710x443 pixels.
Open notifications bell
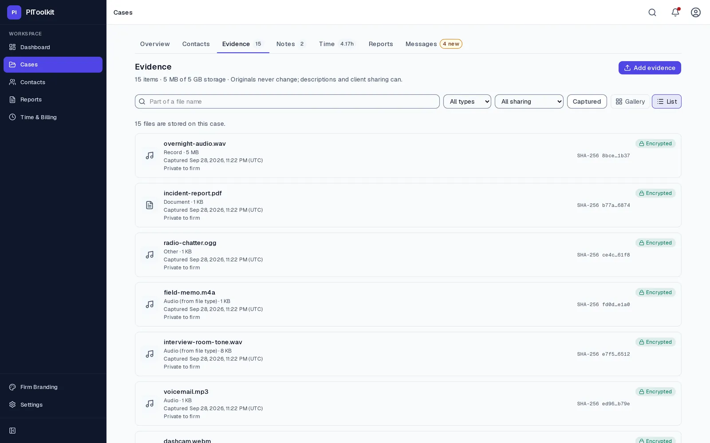[x=675, y=12]
